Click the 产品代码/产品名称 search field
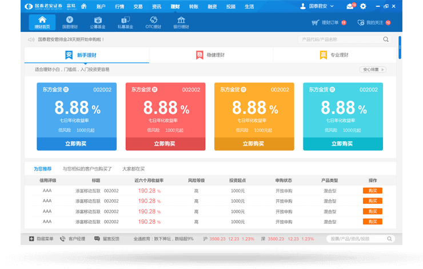423x269 pixels. point(340,39)
